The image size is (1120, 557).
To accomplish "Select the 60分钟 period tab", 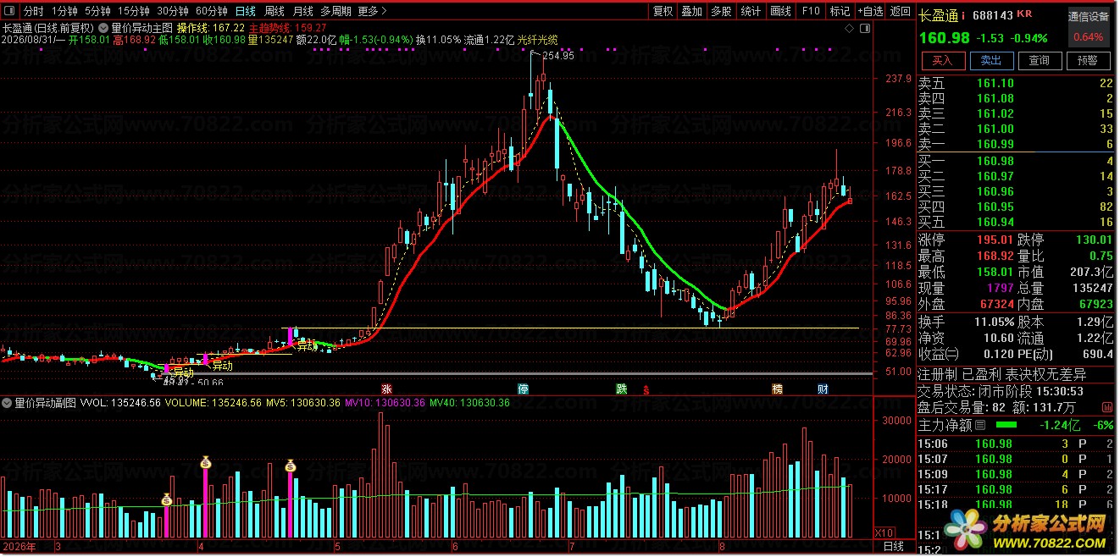I will pos(211,11).
